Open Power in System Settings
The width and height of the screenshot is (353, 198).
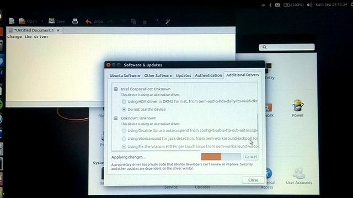(x=298, y=108)
